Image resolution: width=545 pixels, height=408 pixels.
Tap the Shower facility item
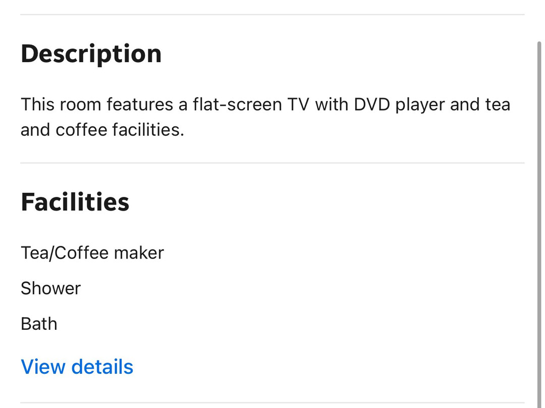pos(50,288)
